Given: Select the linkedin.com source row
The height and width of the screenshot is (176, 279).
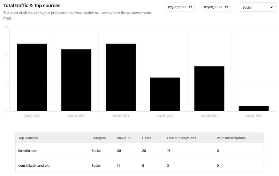Looking at the screenshot, I should point(139,151).
